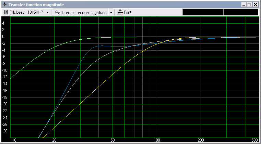Click the title text 'Transfer function magnitude'

[36, 5]
